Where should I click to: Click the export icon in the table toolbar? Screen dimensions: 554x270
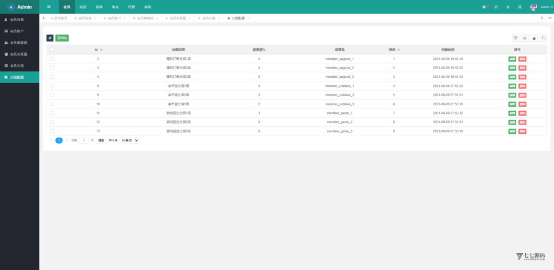click(x=534, y=38)
